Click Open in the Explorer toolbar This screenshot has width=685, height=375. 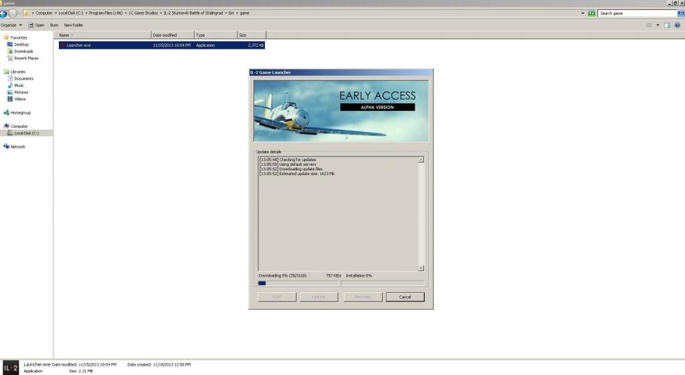(36, 25)
